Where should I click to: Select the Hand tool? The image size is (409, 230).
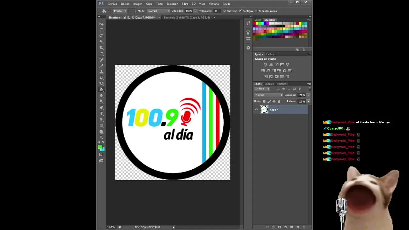click(101, 132)
